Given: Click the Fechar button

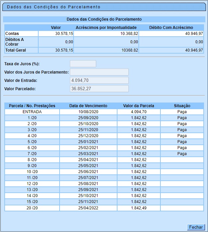Looking at the screenshot, I should pyautogui.click(x=196, y=227).
